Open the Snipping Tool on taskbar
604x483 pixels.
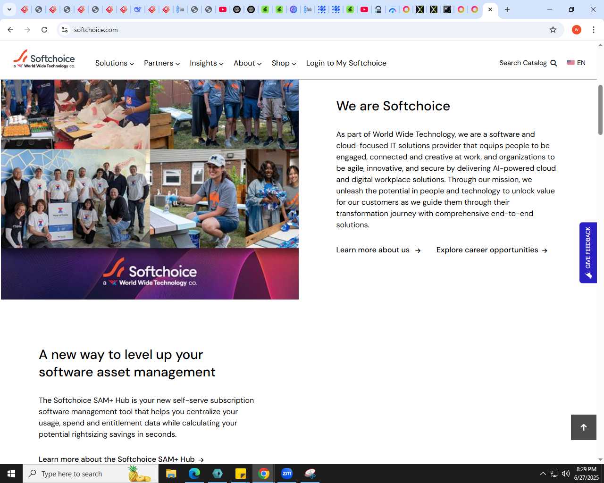310,474
